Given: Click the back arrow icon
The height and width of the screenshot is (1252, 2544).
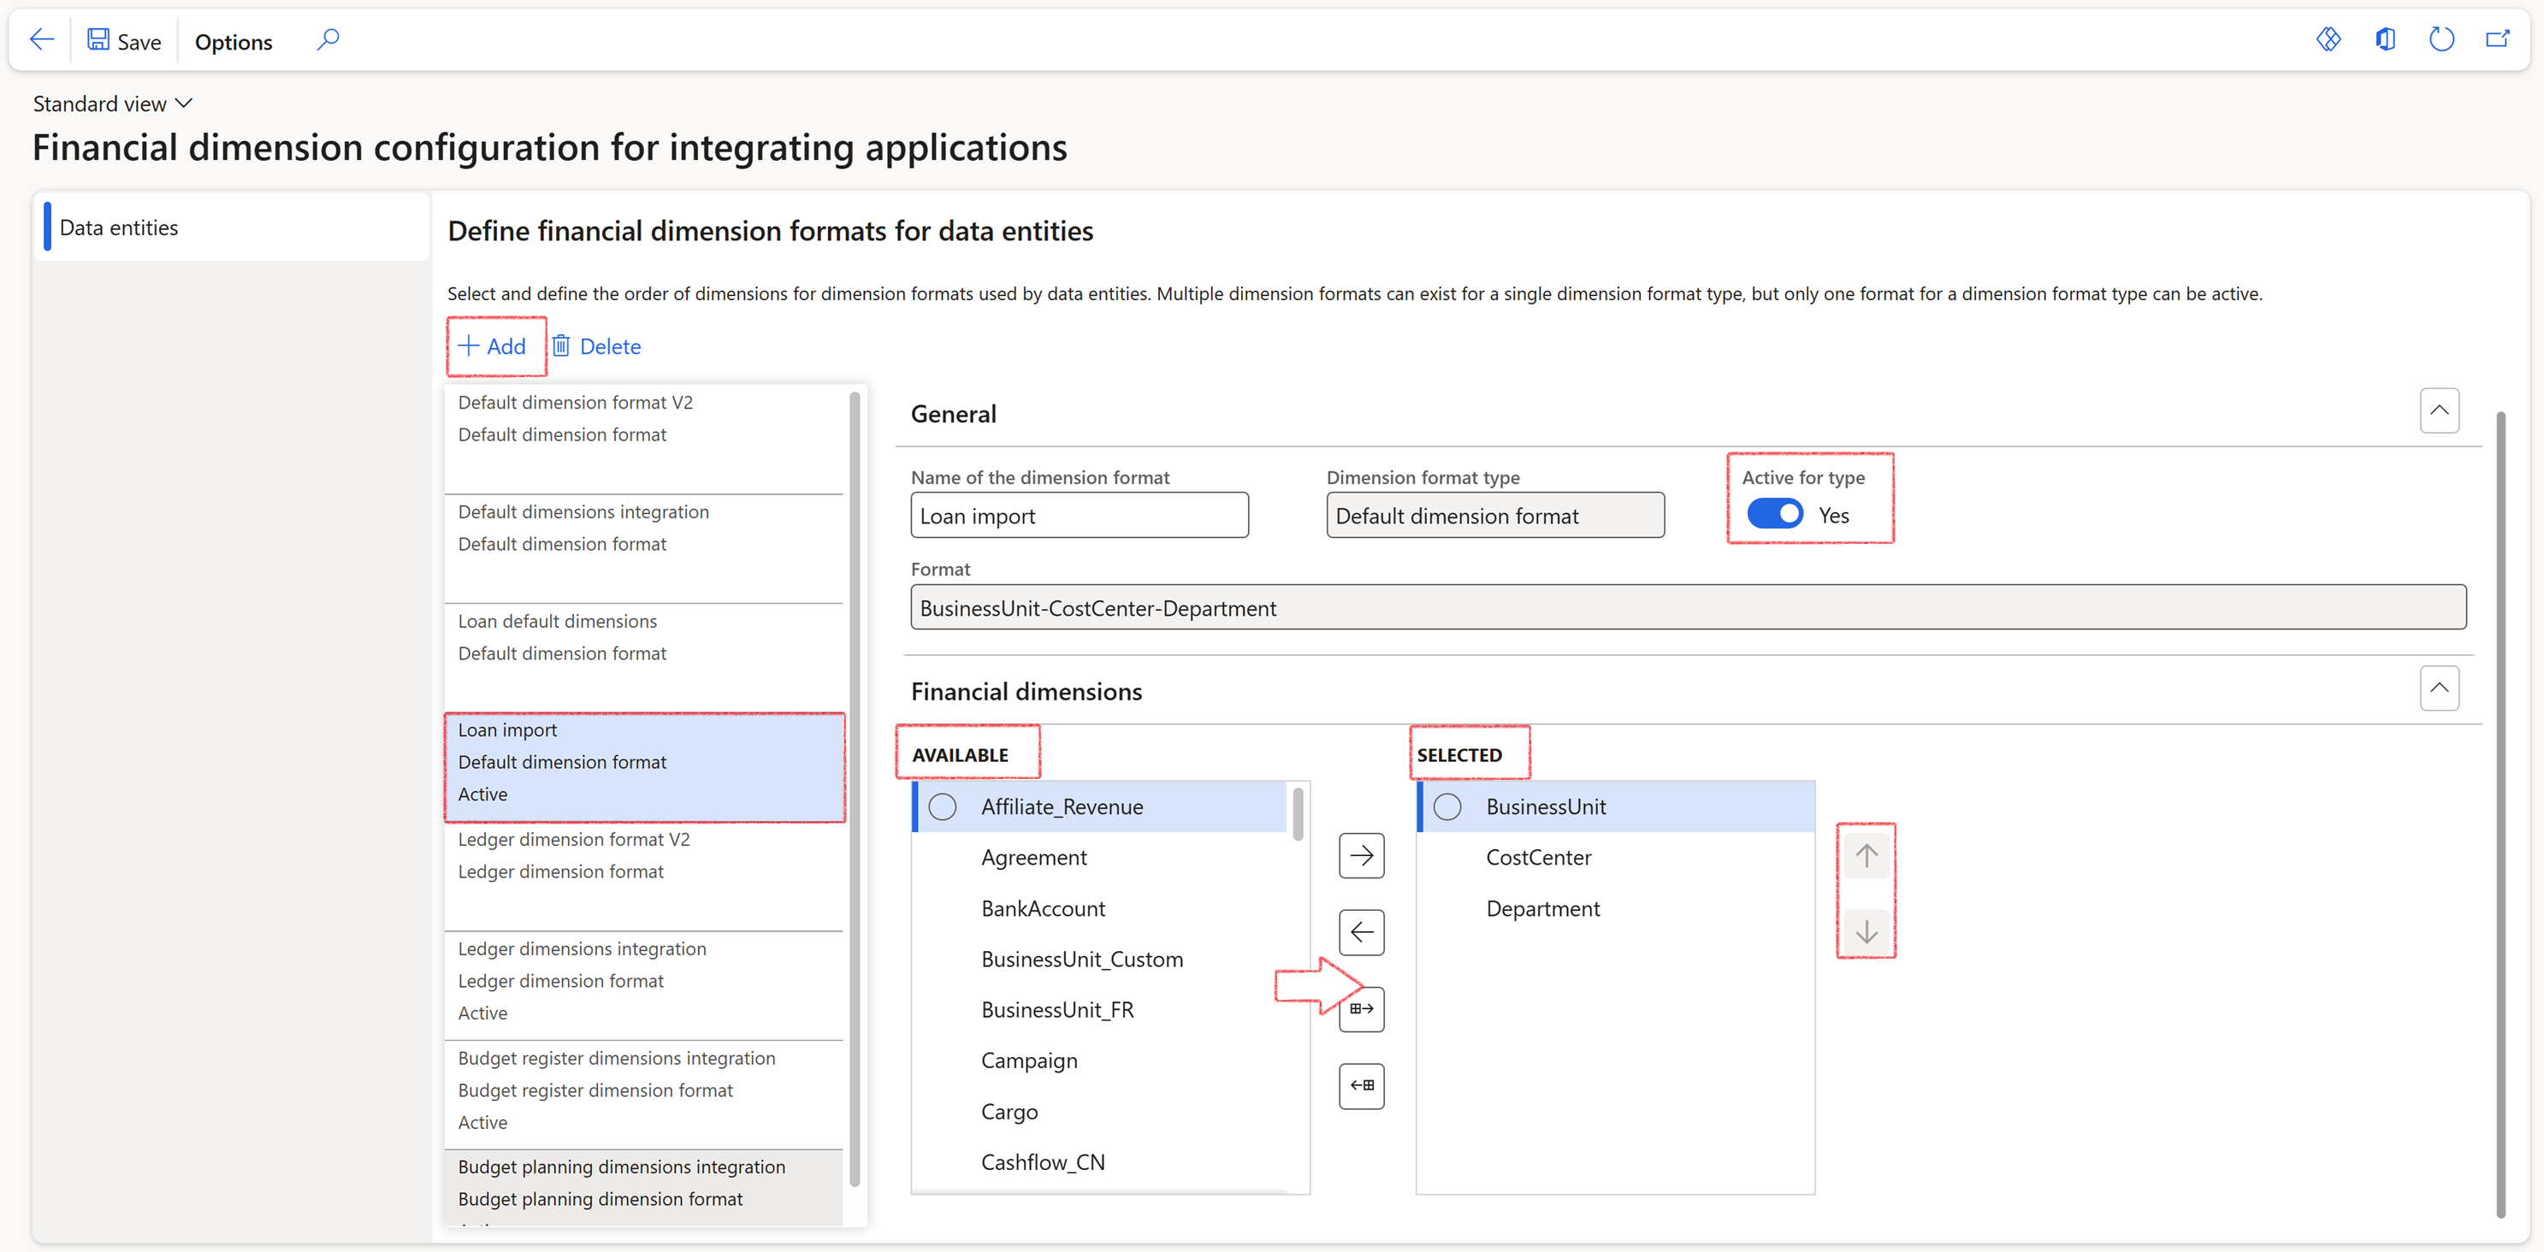Looking at the screenshot, I should point(41,39).
